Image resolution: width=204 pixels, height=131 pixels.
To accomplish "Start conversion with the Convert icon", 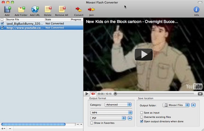I will [x=79, y=10].
